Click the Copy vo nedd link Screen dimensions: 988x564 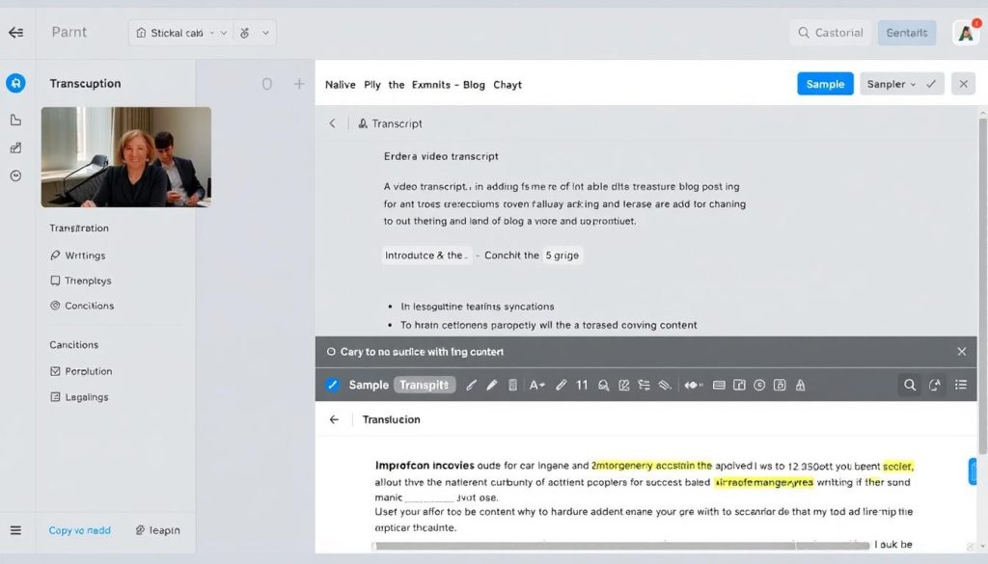79,529
